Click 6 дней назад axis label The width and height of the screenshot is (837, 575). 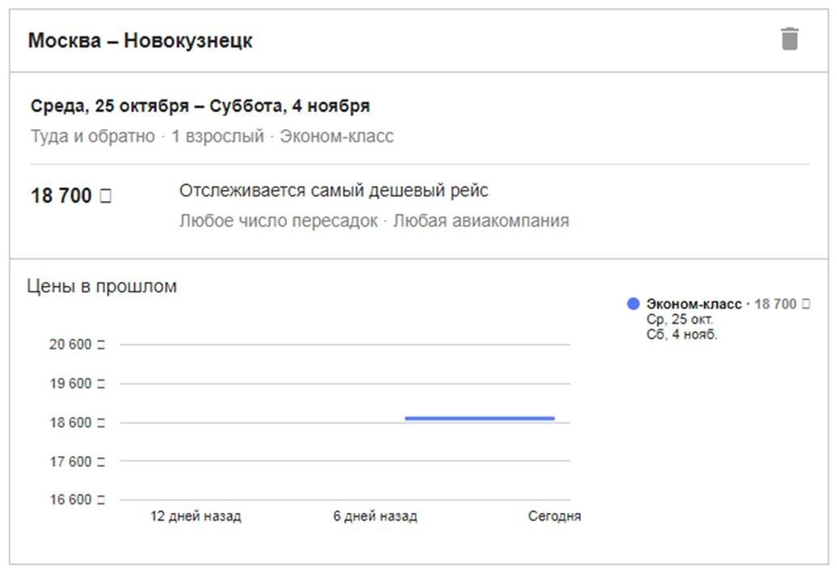pos(375,516)
